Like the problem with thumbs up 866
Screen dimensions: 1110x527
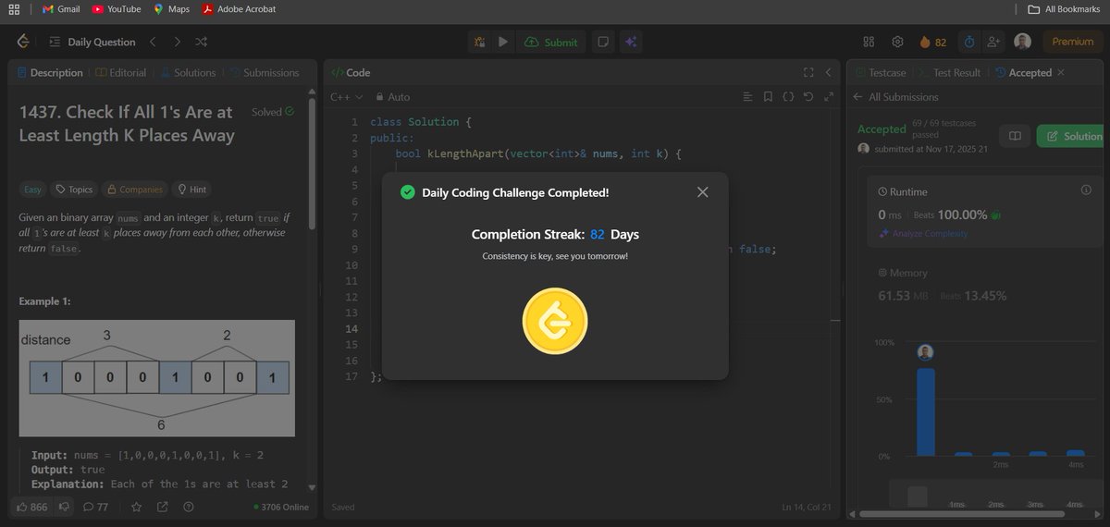click(x=31, y=507)
